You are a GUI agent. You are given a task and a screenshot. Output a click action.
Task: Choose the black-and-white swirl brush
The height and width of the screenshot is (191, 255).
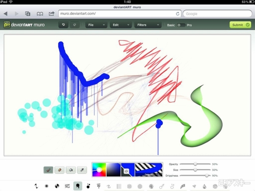[x=57, y=186]
